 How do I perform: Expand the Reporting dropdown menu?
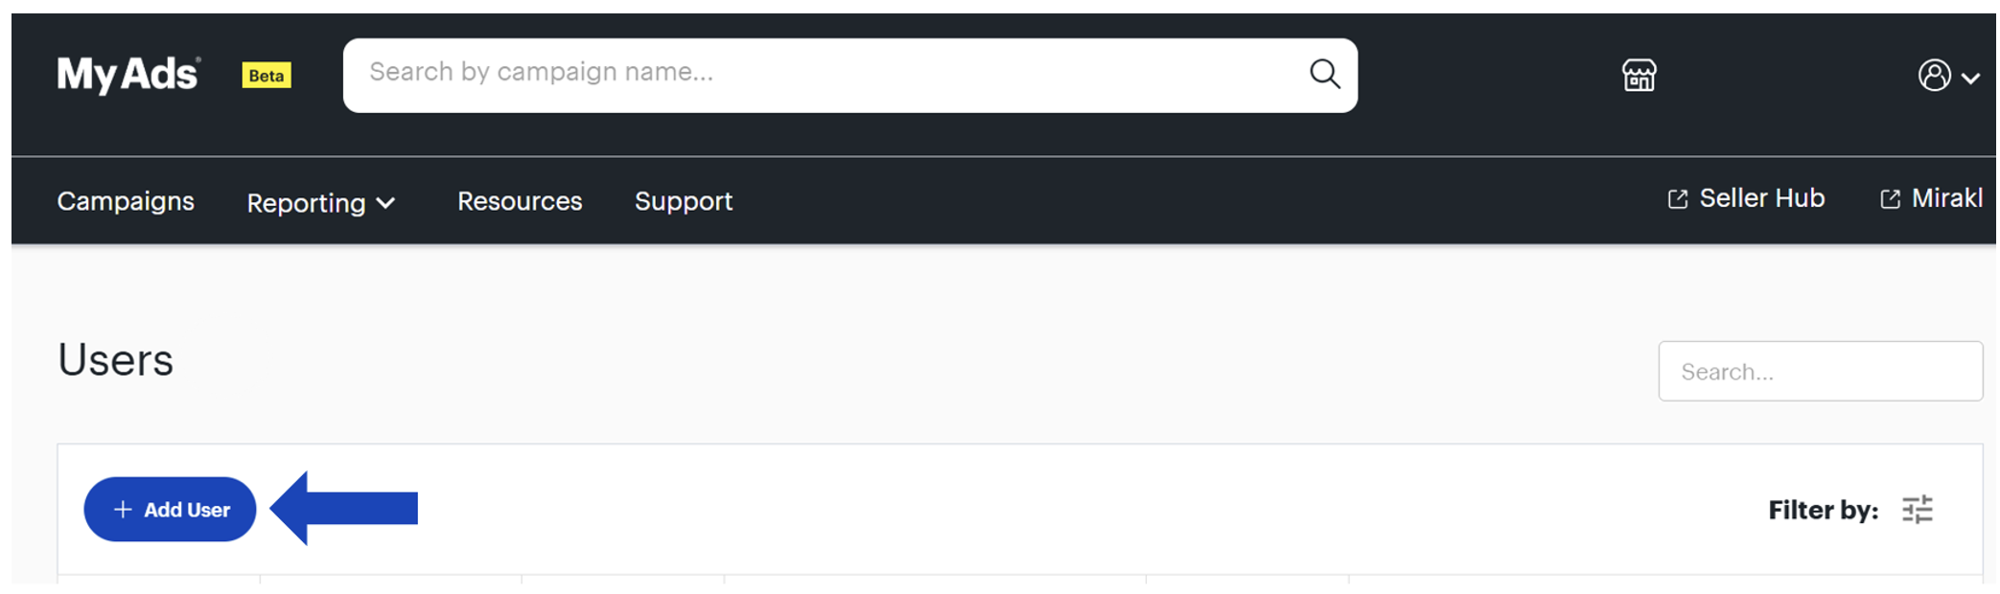[321, 203]
